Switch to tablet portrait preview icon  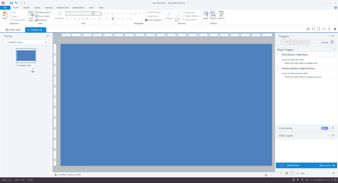[x=319, y=29]
